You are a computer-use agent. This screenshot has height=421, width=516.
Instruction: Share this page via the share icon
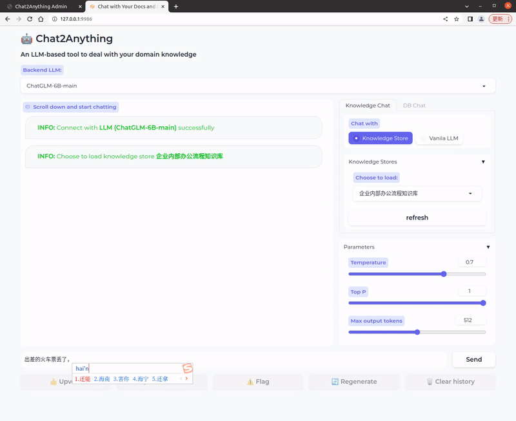tap(445, 19)
